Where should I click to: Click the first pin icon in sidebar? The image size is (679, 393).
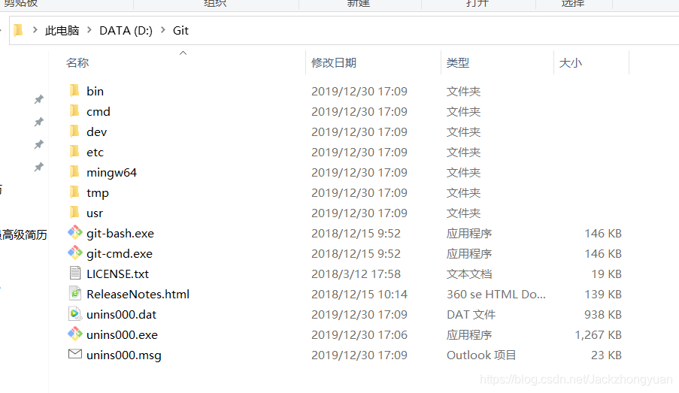pos(39,99)
